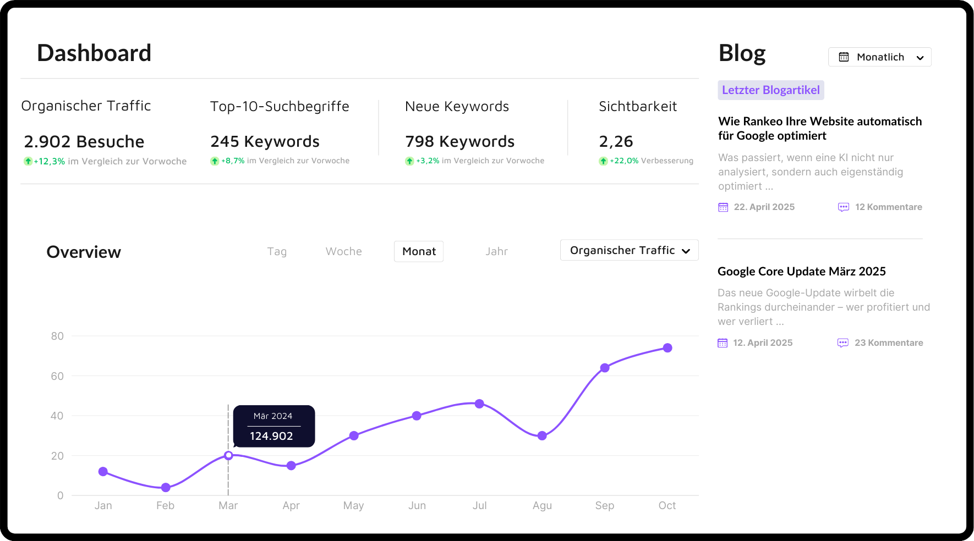974x541 pixels.
Task: Click the green up arrow under 245 Keywords
Action: 215,161
